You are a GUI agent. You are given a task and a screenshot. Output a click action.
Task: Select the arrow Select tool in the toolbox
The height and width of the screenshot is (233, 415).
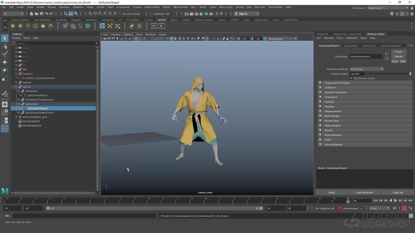pyautogui.click(x=5, y=38)
